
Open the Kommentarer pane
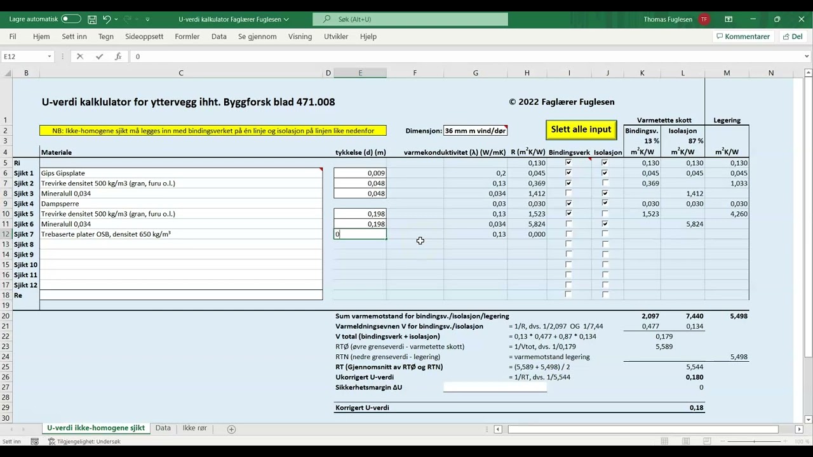pos(743,37)
